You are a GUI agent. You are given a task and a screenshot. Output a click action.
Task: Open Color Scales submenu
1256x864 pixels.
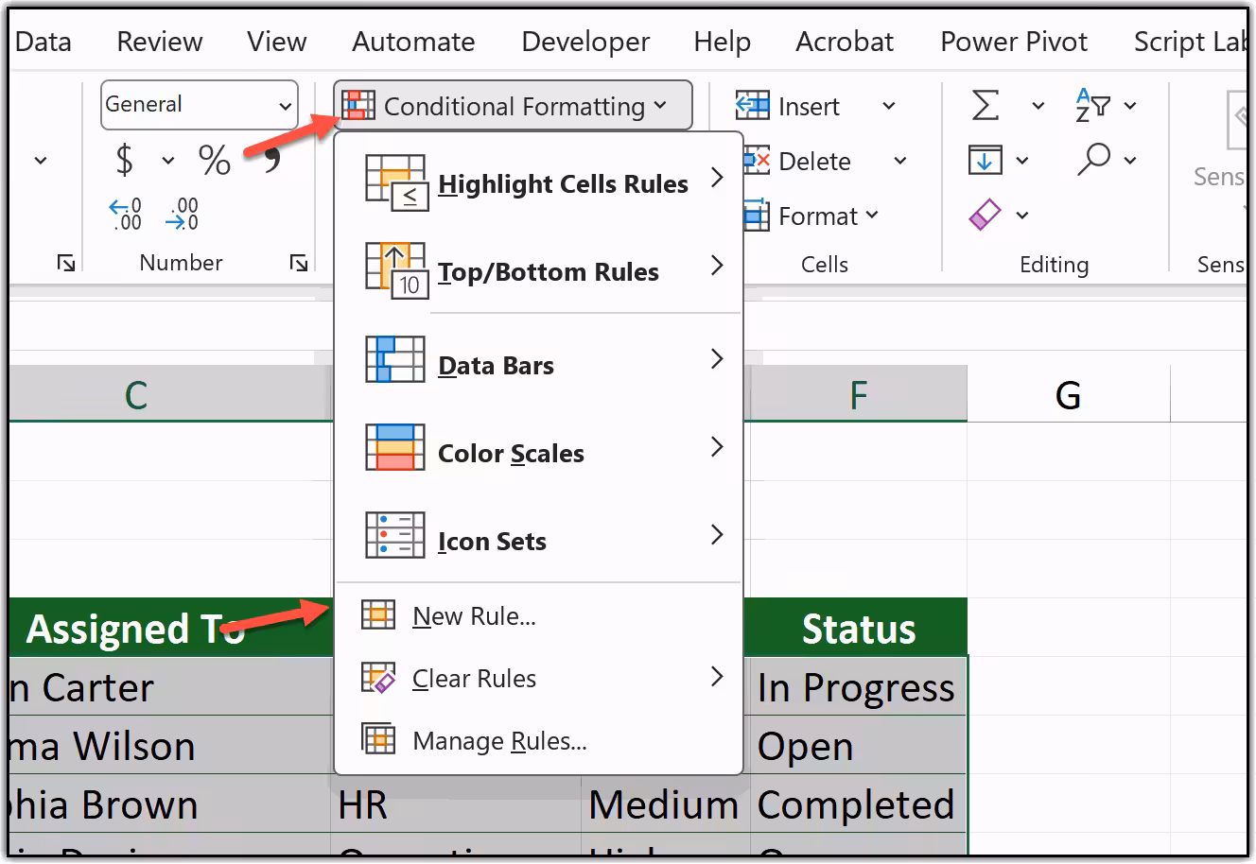click(539, 452)
